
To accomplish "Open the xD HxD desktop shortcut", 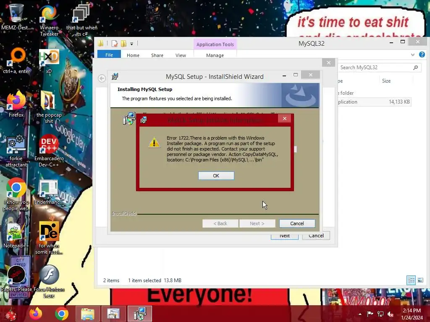I will tap(49, 61).
